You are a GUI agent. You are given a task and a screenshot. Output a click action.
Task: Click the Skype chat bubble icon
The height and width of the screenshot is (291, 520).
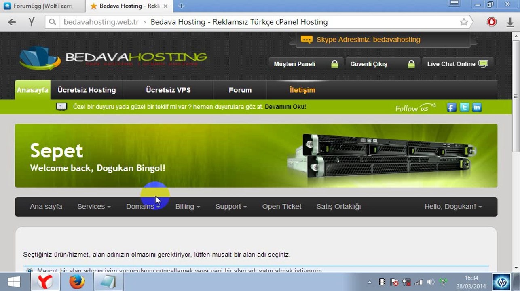point(307,40)
